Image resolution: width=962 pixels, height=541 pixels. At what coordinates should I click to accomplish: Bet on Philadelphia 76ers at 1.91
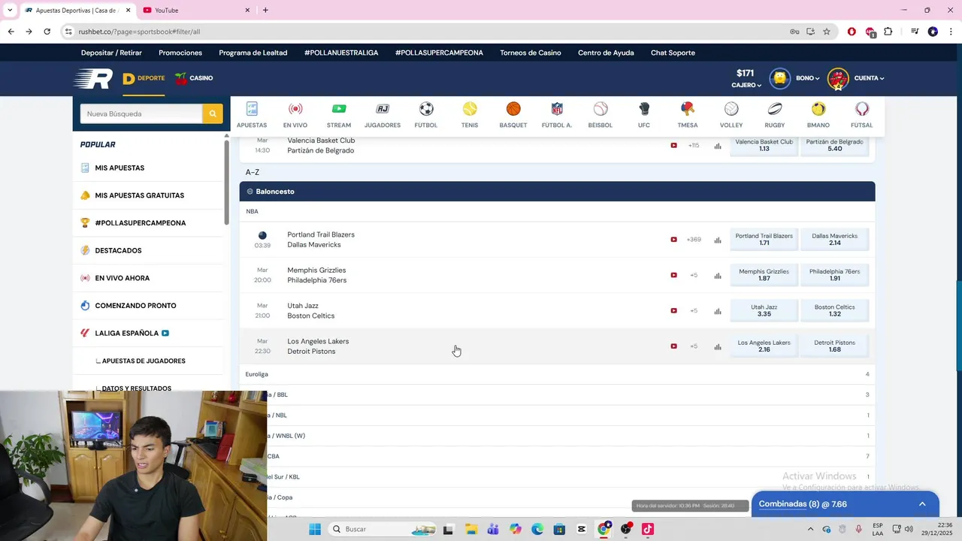click(x=835, y=275)
